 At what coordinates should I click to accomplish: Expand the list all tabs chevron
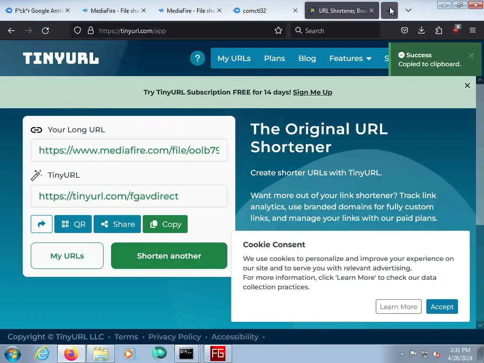(x=408, y=10)
